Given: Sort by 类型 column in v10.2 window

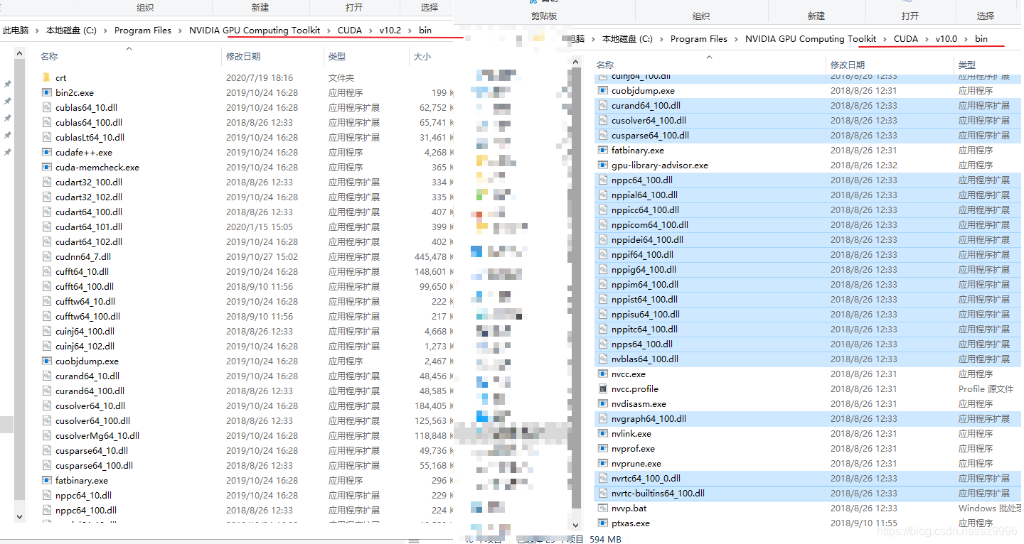Looking at the screenshot, I should tap(337, 56).
